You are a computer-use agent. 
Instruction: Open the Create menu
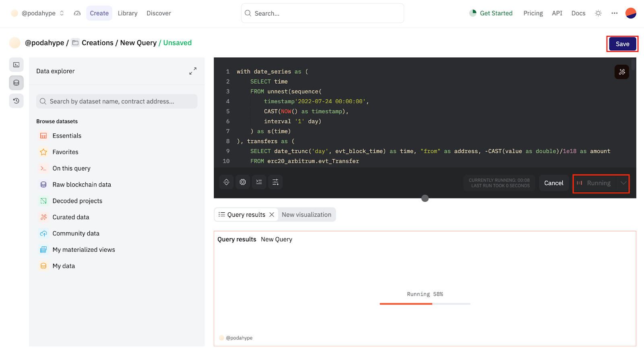(99, 13)
